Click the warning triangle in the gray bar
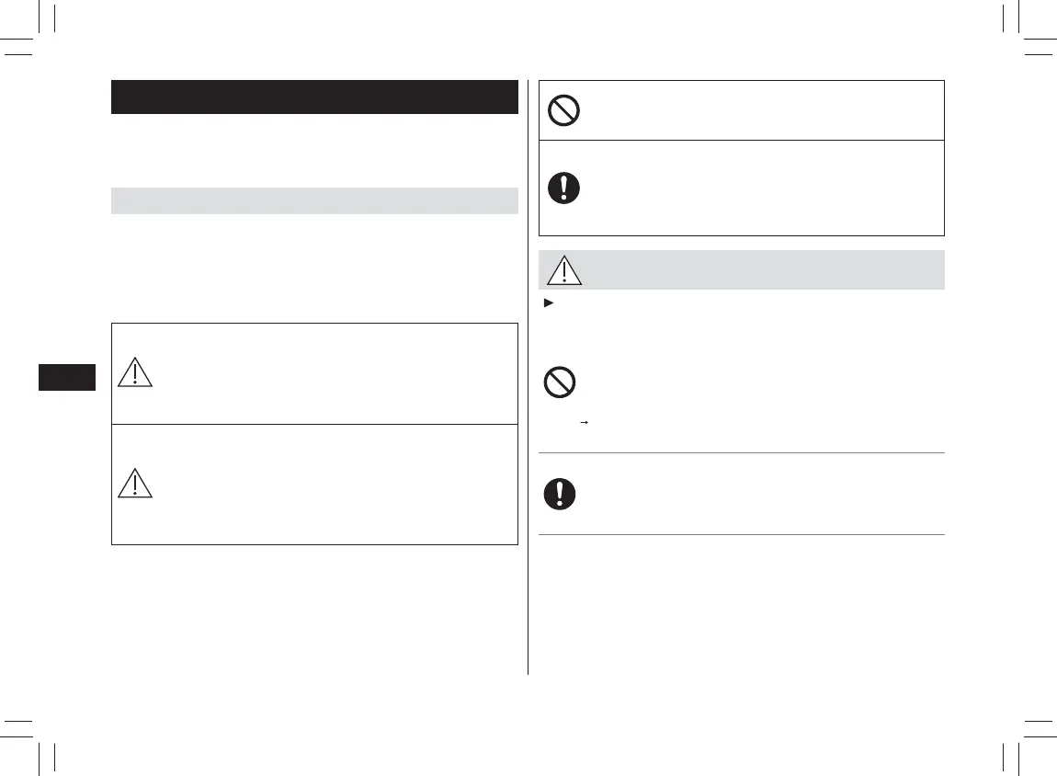Screen dimensions: 1057x776 click(564, 270)
